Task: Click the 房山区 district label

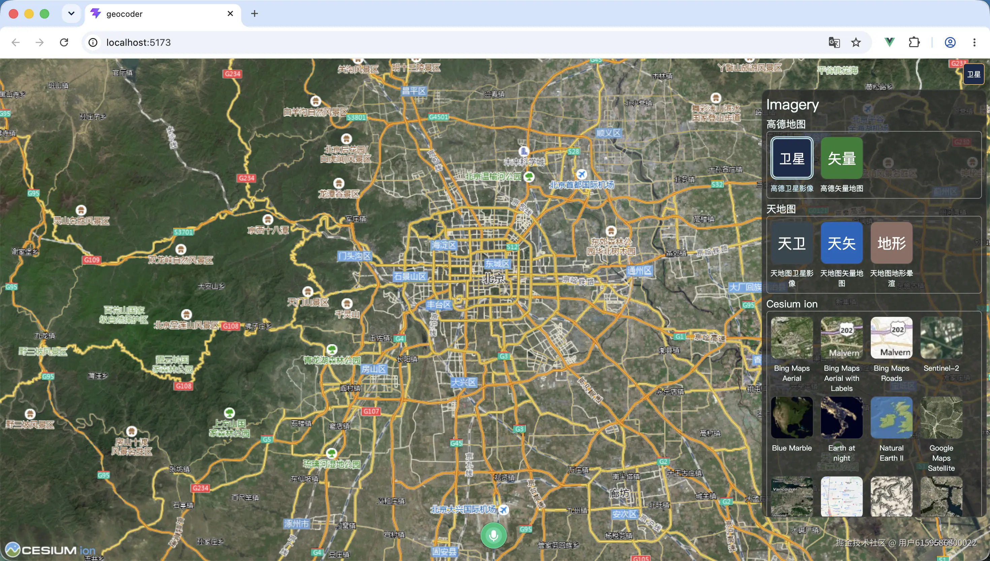Action: pyautogui.click(x=373, y=369)
